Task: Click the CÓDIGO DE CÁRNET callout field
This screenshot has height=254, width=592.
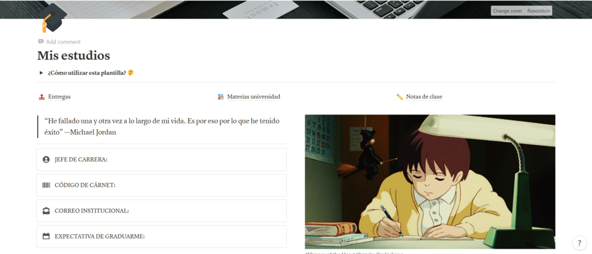Action: click(x=161, y=185)
